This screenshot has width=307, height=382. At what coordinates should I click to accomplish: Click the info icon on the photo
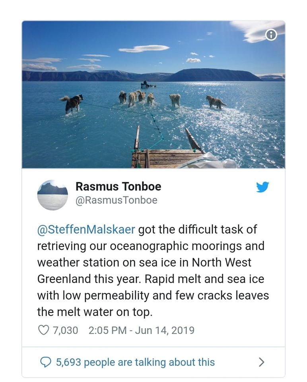click(271, 35)
